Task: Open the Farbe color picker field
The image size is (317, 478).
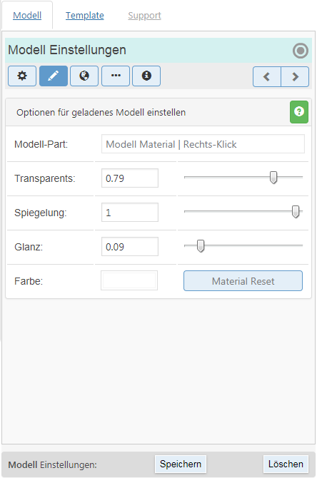Action: 129,280
